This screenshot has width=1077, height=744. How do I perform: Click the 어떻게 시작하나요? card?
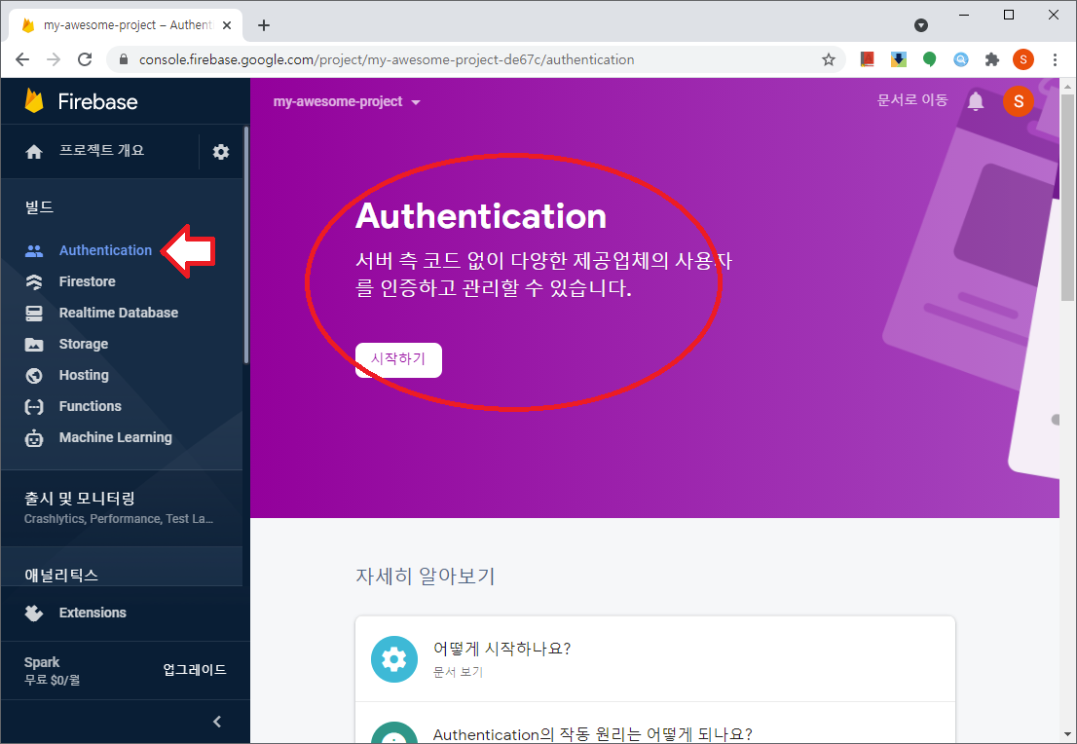click(x=655, y=659)
